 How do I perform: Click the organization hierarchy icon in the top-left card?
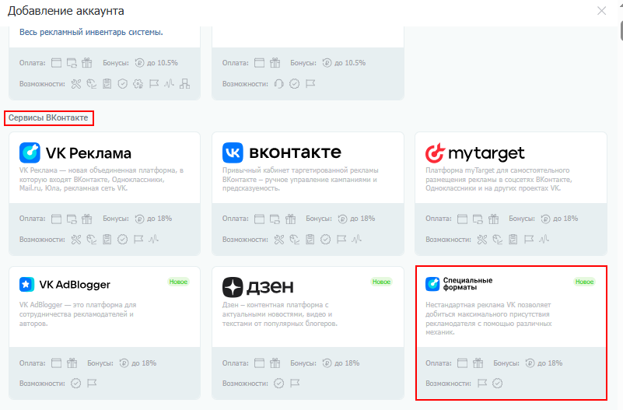184,84
